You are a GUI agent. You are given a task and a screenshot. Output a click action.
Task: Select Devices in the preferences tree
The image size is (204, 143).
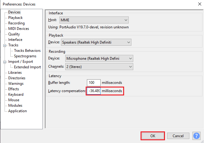point(14,12)
